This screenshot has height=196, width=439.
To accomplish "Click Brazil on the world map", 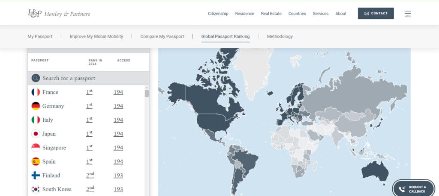I will (x=247, y=162).
